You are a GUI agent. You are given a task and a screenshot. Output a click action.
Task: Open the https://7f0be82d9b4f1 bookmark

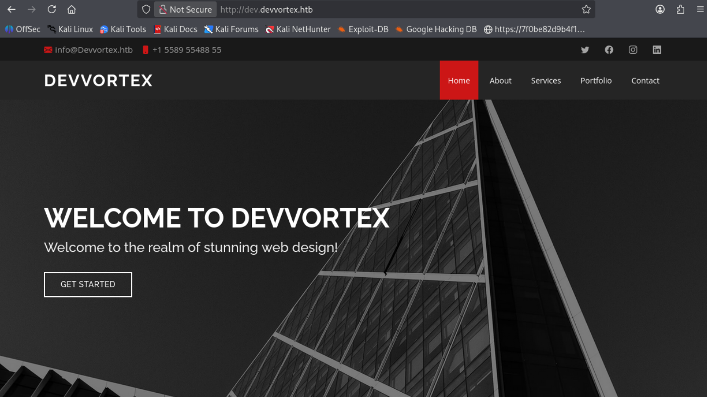click(x=534, y=29)
